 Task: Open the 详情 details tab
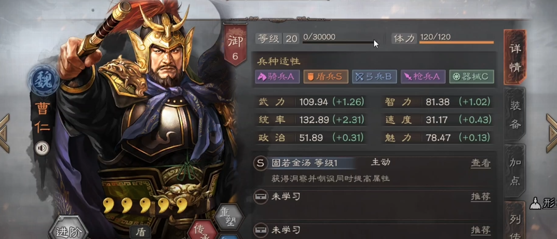[515, 58]
